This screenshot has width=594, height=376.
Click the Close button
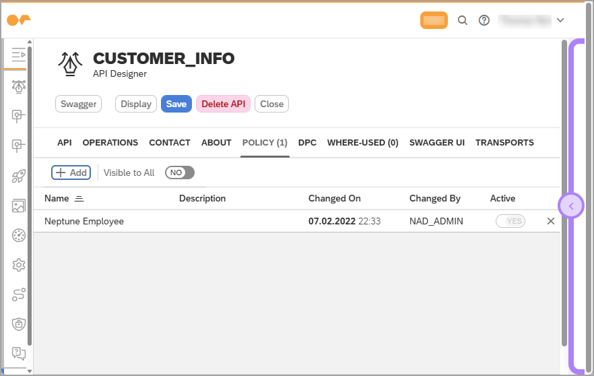(x=271, y=104)
